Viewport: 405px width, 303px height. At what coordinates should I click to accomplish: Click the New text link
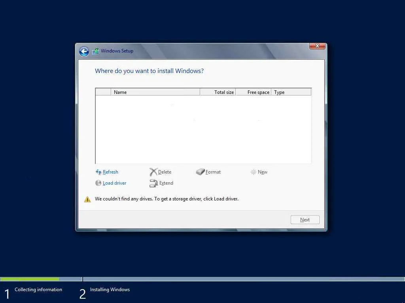click(x=263, y=172)
